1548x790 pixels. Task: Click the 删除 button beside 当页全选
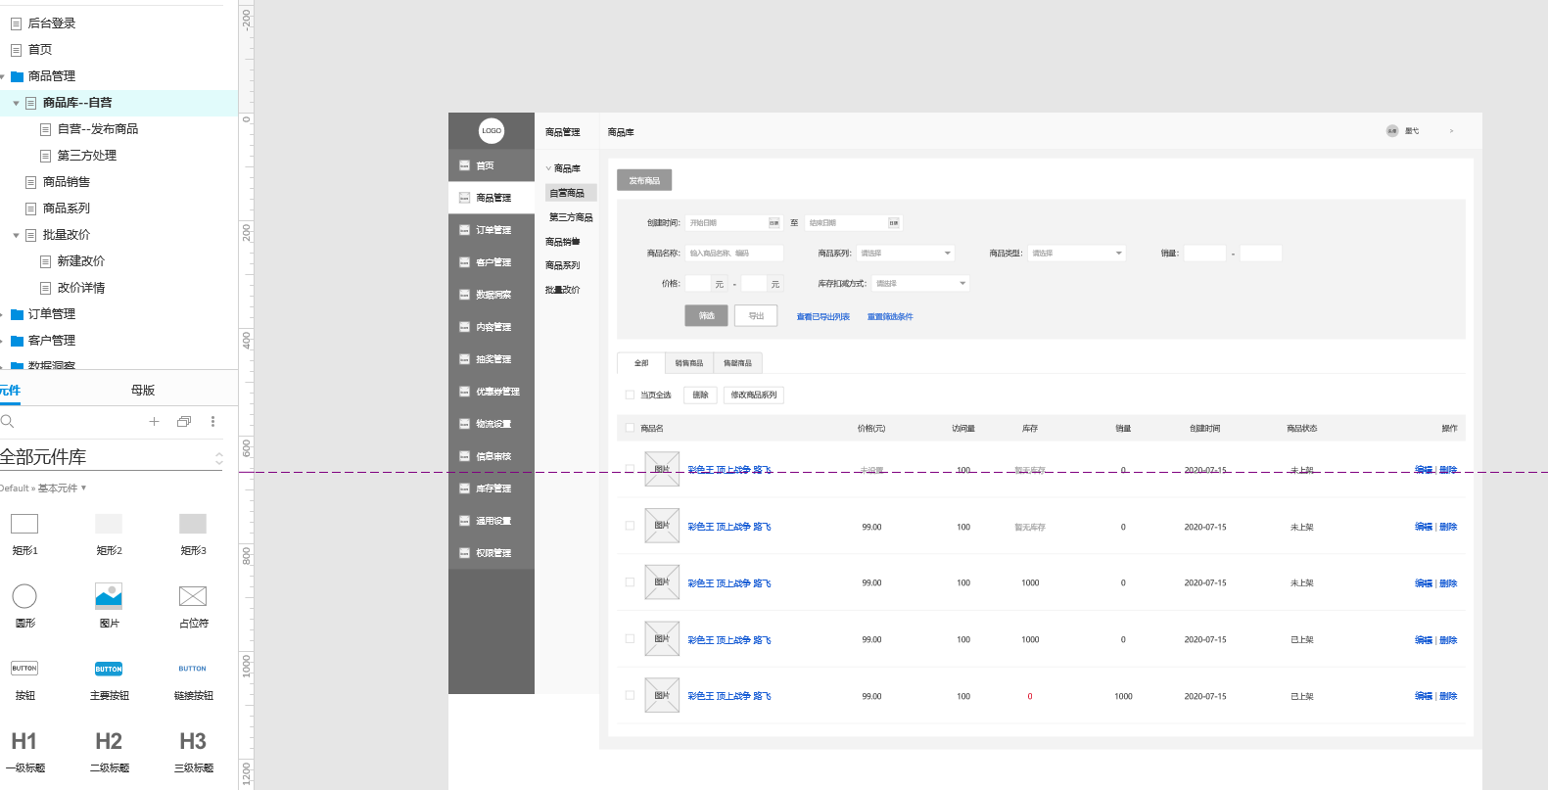[701, 395]
